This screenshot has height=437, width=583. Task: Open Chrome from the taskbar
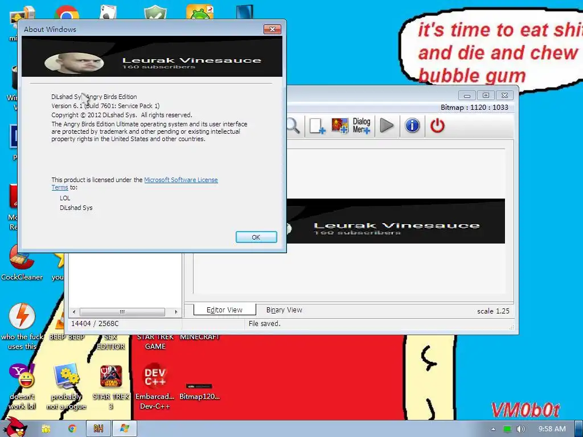pos(72,429)
